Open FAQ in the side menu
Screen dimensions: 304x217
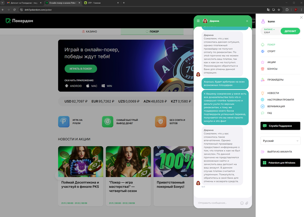coord(269,113)
